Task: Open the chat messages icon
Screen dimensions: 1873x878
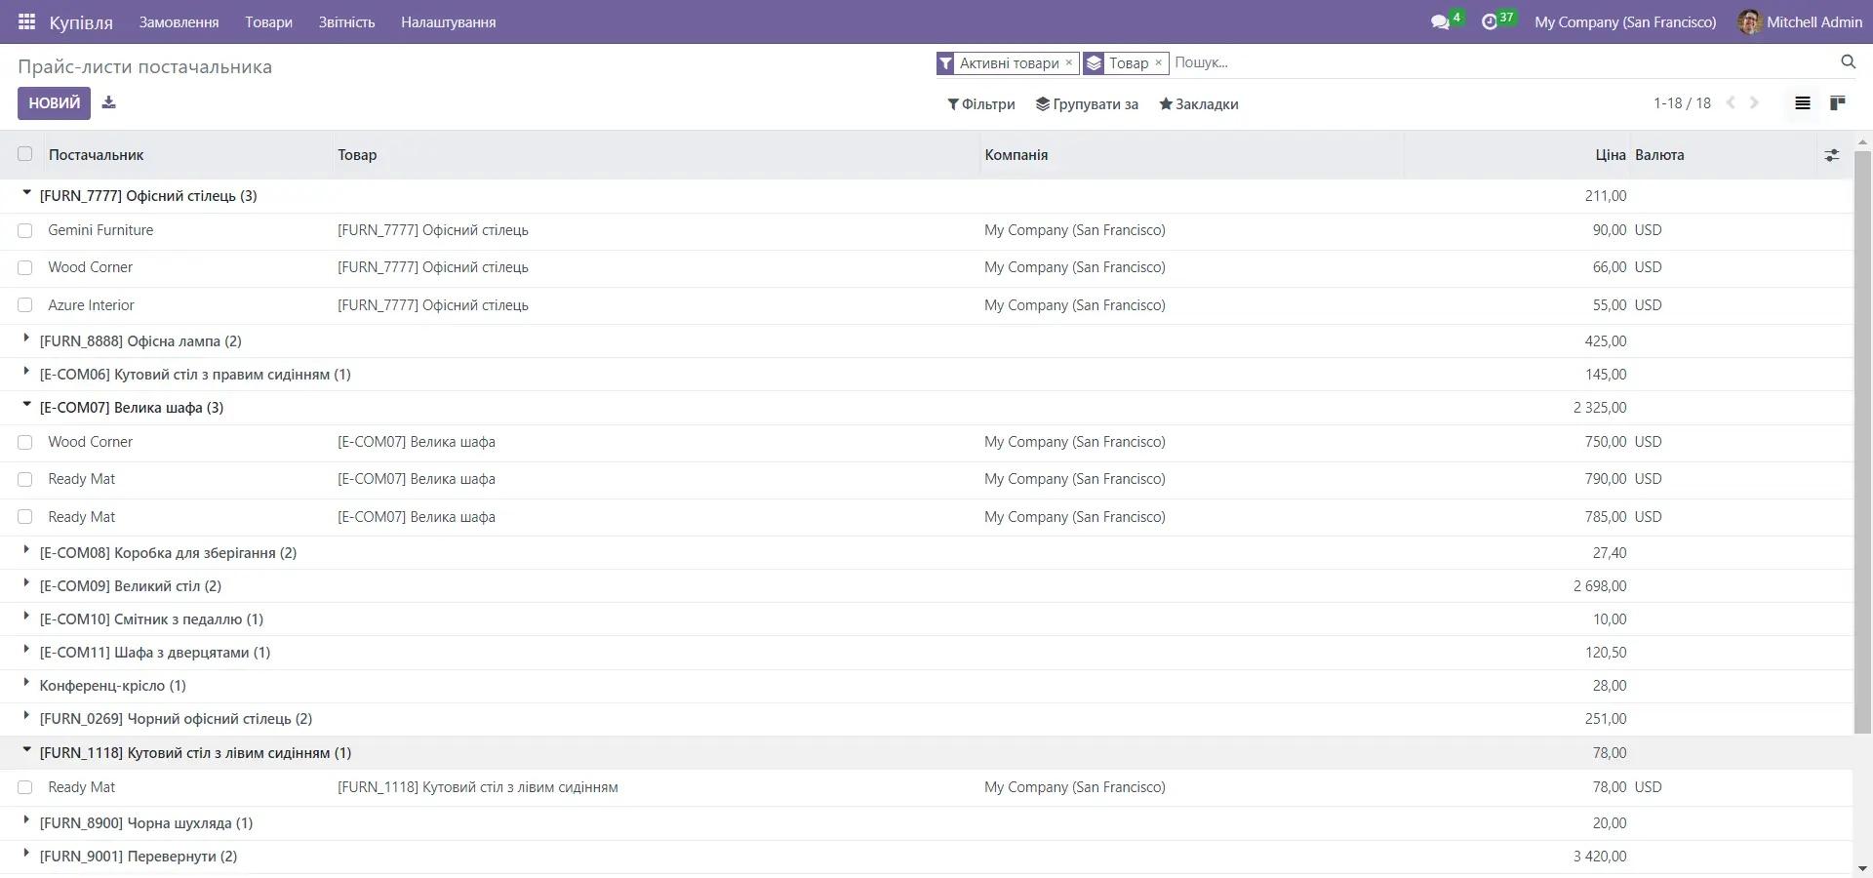Action: [x=1440, y=21]
